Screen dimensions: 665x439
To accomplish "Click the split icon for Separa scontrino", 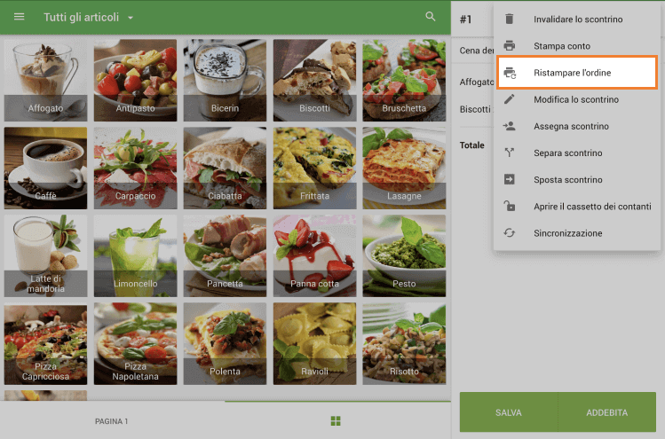I will (510, 153).
